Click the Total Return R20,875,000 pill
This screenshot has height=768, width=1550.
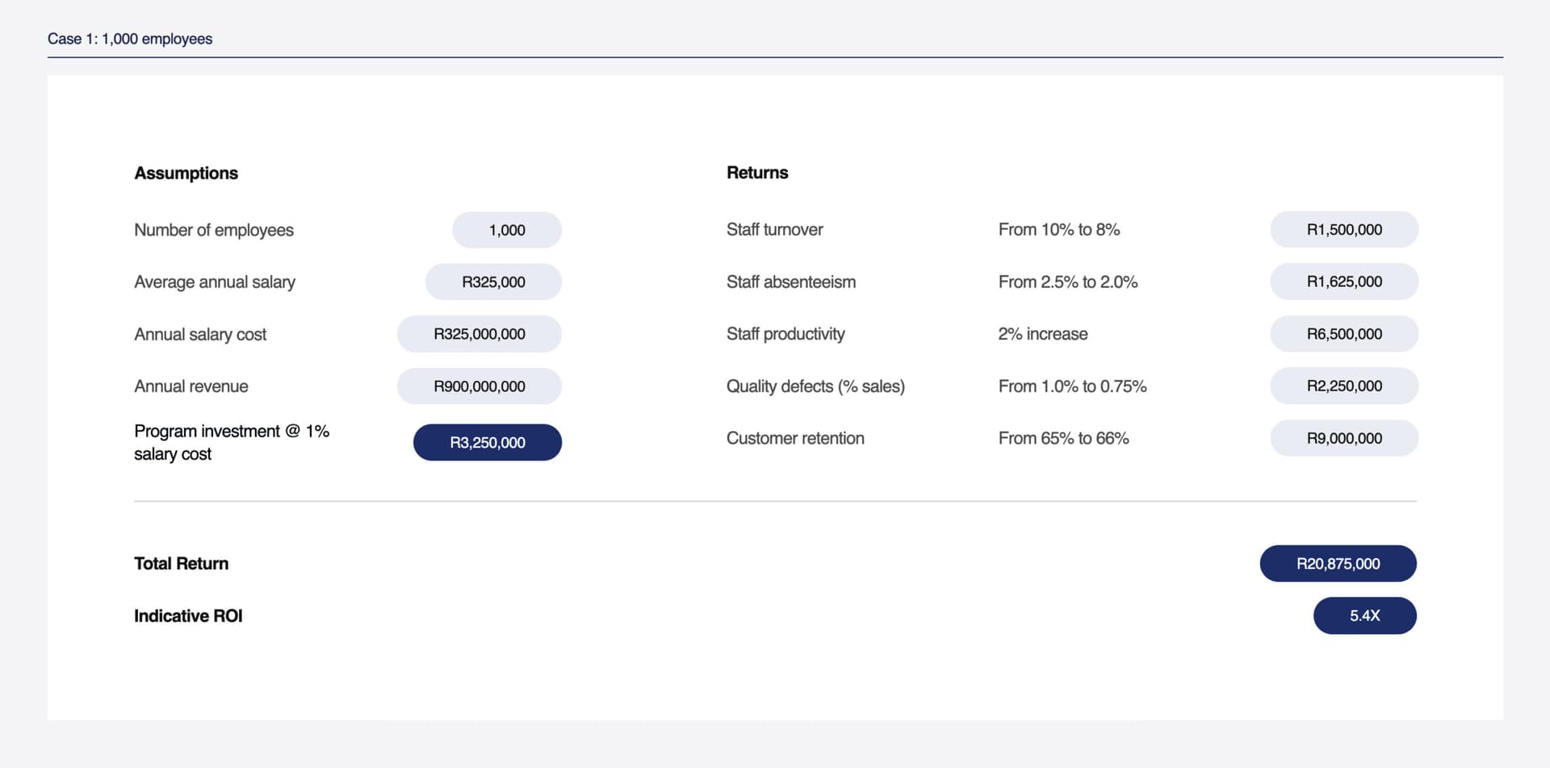click(x=1338, y=563)
